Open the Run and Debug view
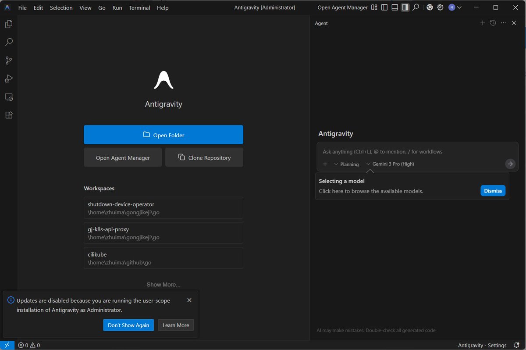This screenshot has width=526, height=350. (9, 79)
